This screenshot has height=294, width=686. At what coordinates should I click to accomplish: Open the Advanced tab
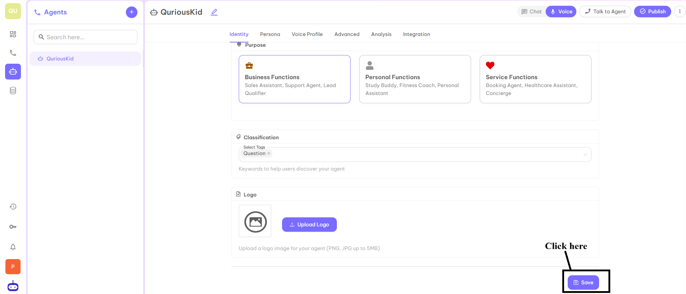347,34
